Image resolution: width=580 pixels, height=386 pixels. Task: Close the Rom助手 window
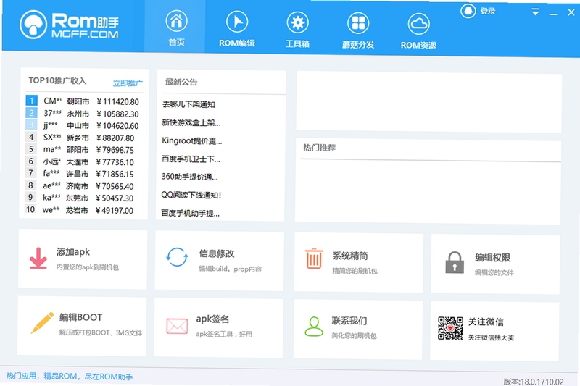[571, 12]
